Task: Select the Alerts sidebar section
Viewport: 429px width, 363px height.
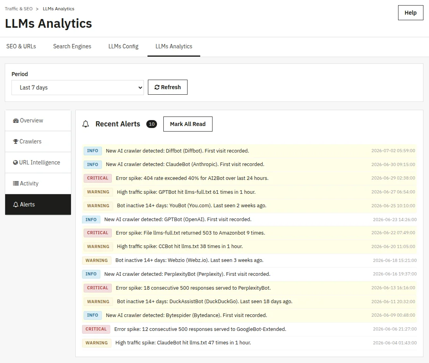Action: (38, 204)
